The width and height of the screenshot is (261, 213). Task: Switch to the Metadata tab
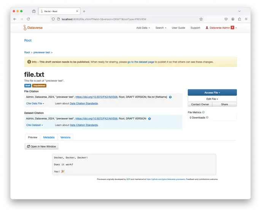pos(49,137)
